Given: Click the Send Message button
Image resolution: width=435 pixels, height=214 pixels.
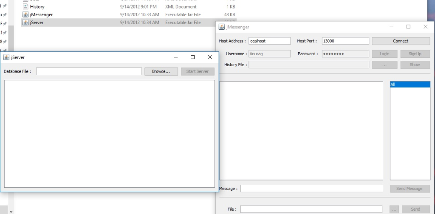Looking at the screenshot, I should coord(410,189).
